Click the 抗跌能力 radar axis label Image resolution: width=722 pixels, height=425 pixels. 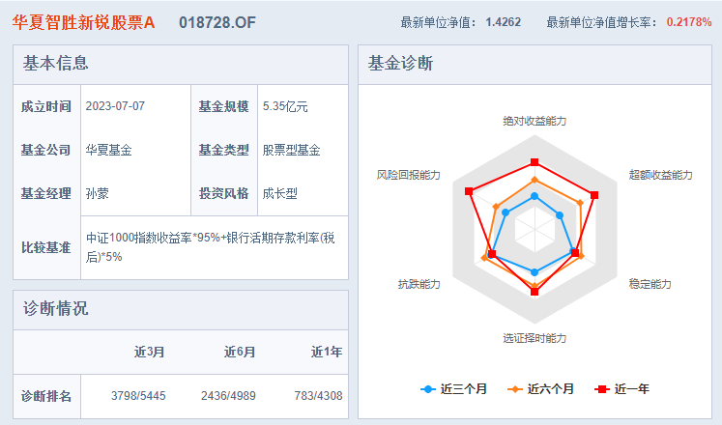[419, 284]
